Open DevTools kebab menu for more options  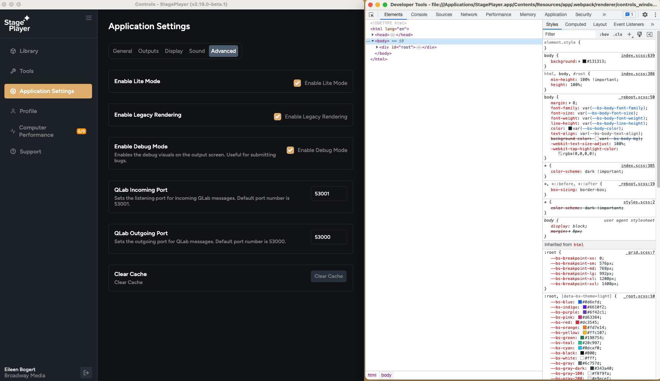pyautogui.click(x=655, y=15)
